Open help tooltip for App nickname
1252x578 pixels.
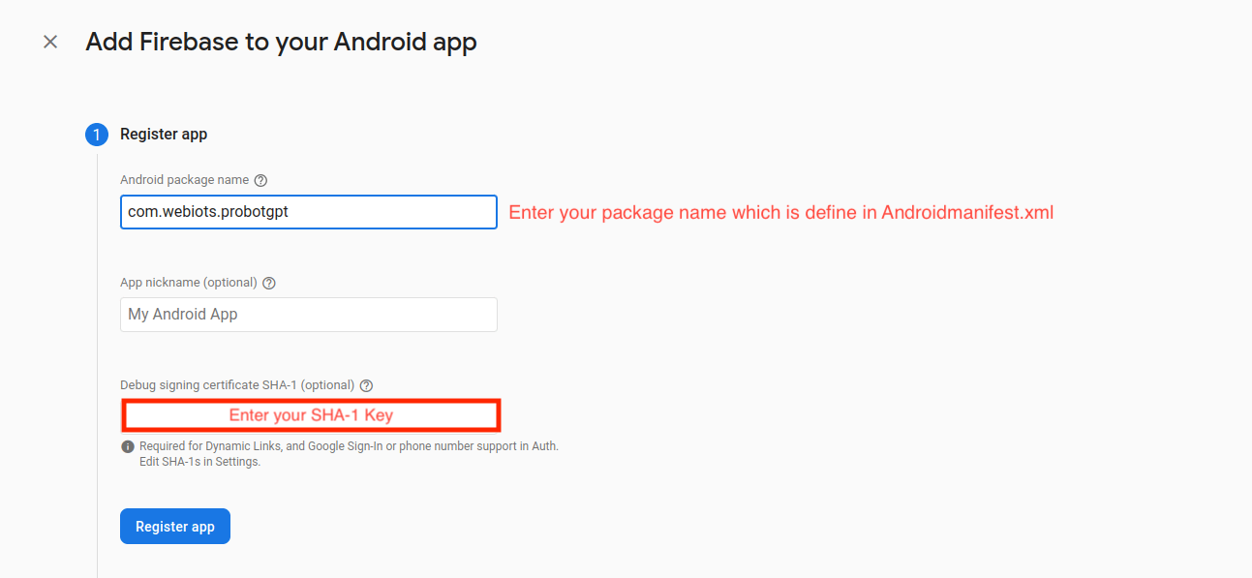(269, 283)
